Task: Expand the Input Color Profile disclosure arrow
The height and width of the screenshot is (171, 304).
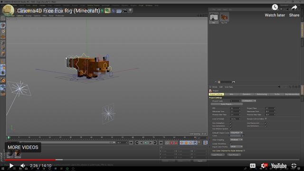Action: [x=210, y=147]
